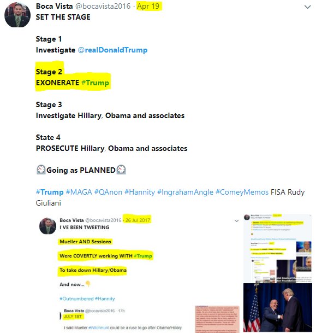This screenshot has height=333, width=316.
Task: Open the #IngrahamAngle hashtag
Action: [185, 192]
